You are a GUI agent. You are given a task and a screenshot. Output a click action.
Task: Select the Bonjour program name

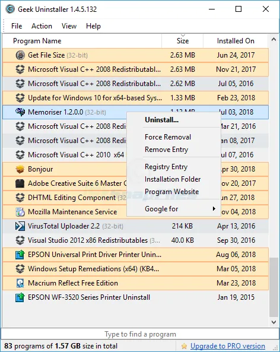point(40,169)
